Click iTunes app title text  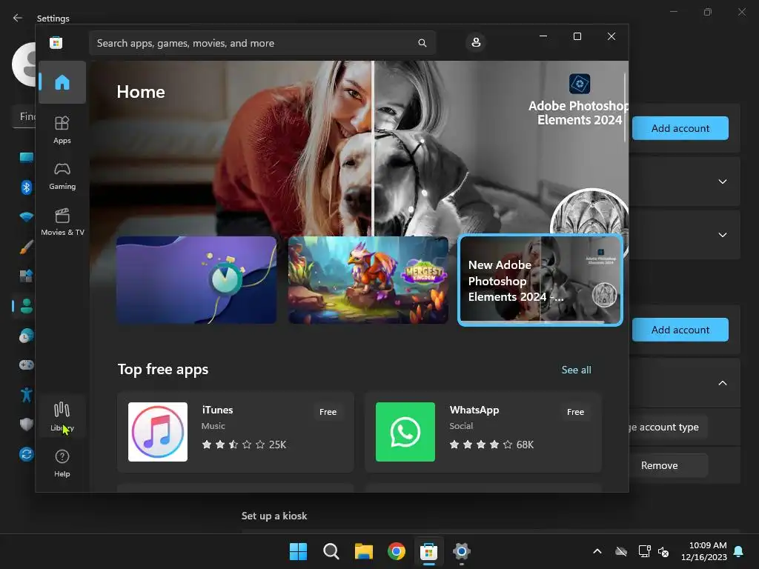tap(217, 410)
